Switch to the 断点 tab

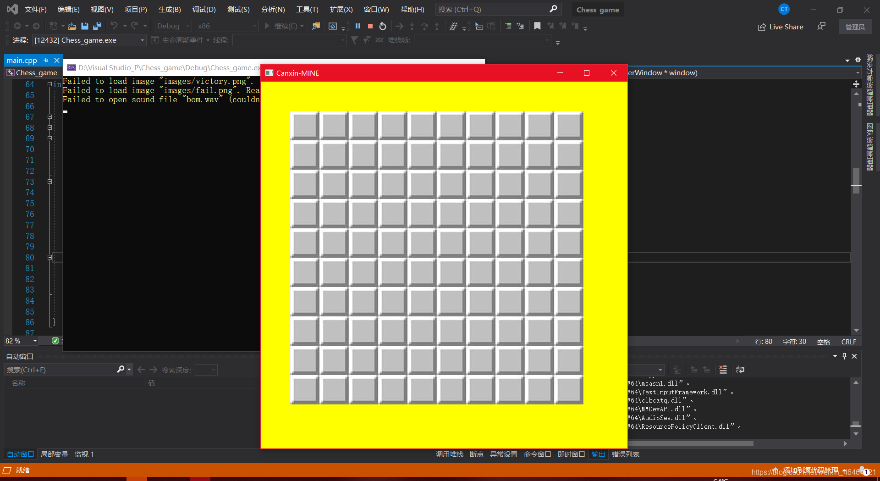tap(476, 454)
